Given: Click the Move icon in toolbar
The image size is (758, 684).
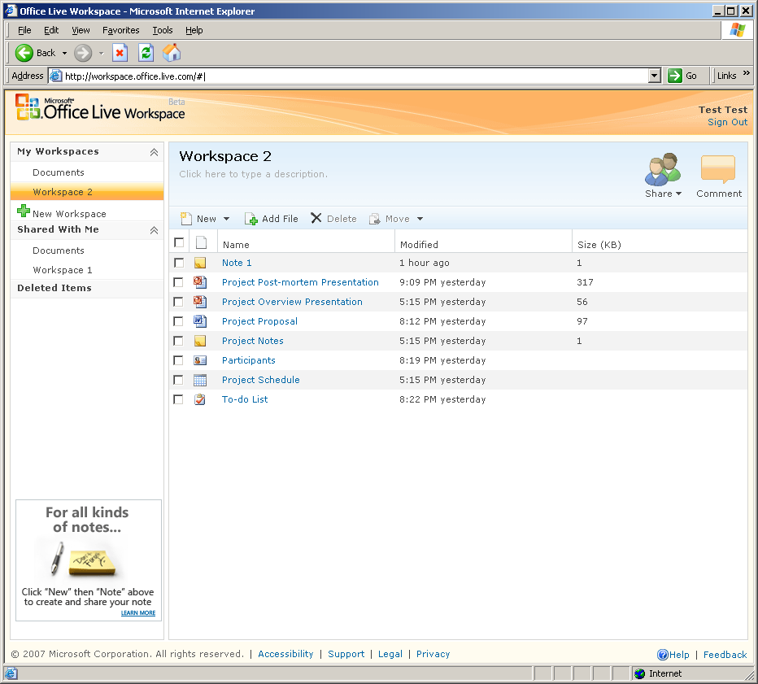Looking at the screenshot, I should pyautogui.click(x=375, y=219).
